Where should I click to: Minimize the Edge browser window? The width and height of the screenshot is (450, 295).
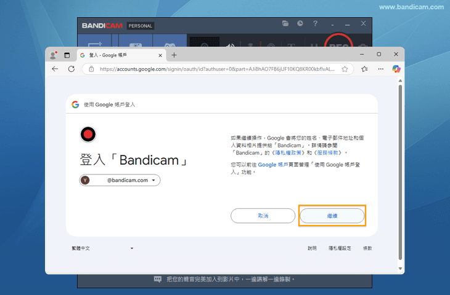pyautogui.click(x=362, y=54)
